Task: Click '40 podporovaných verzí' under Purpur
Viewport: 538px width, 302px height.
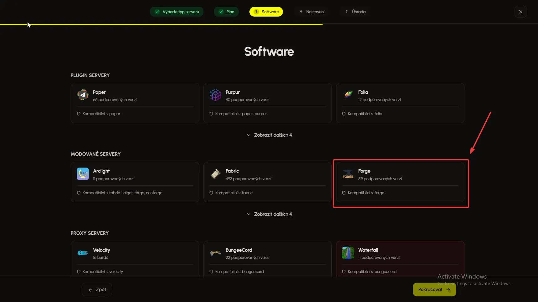Action: tap(248, 100)
